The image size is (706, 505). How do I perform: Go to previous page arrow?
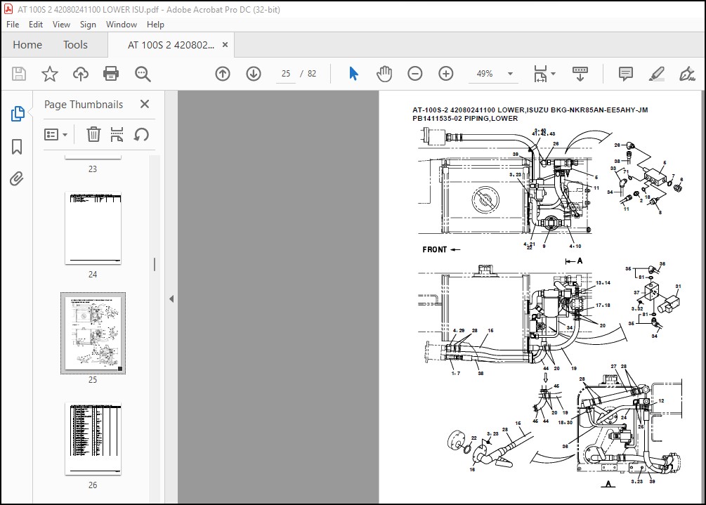point(223,73)
